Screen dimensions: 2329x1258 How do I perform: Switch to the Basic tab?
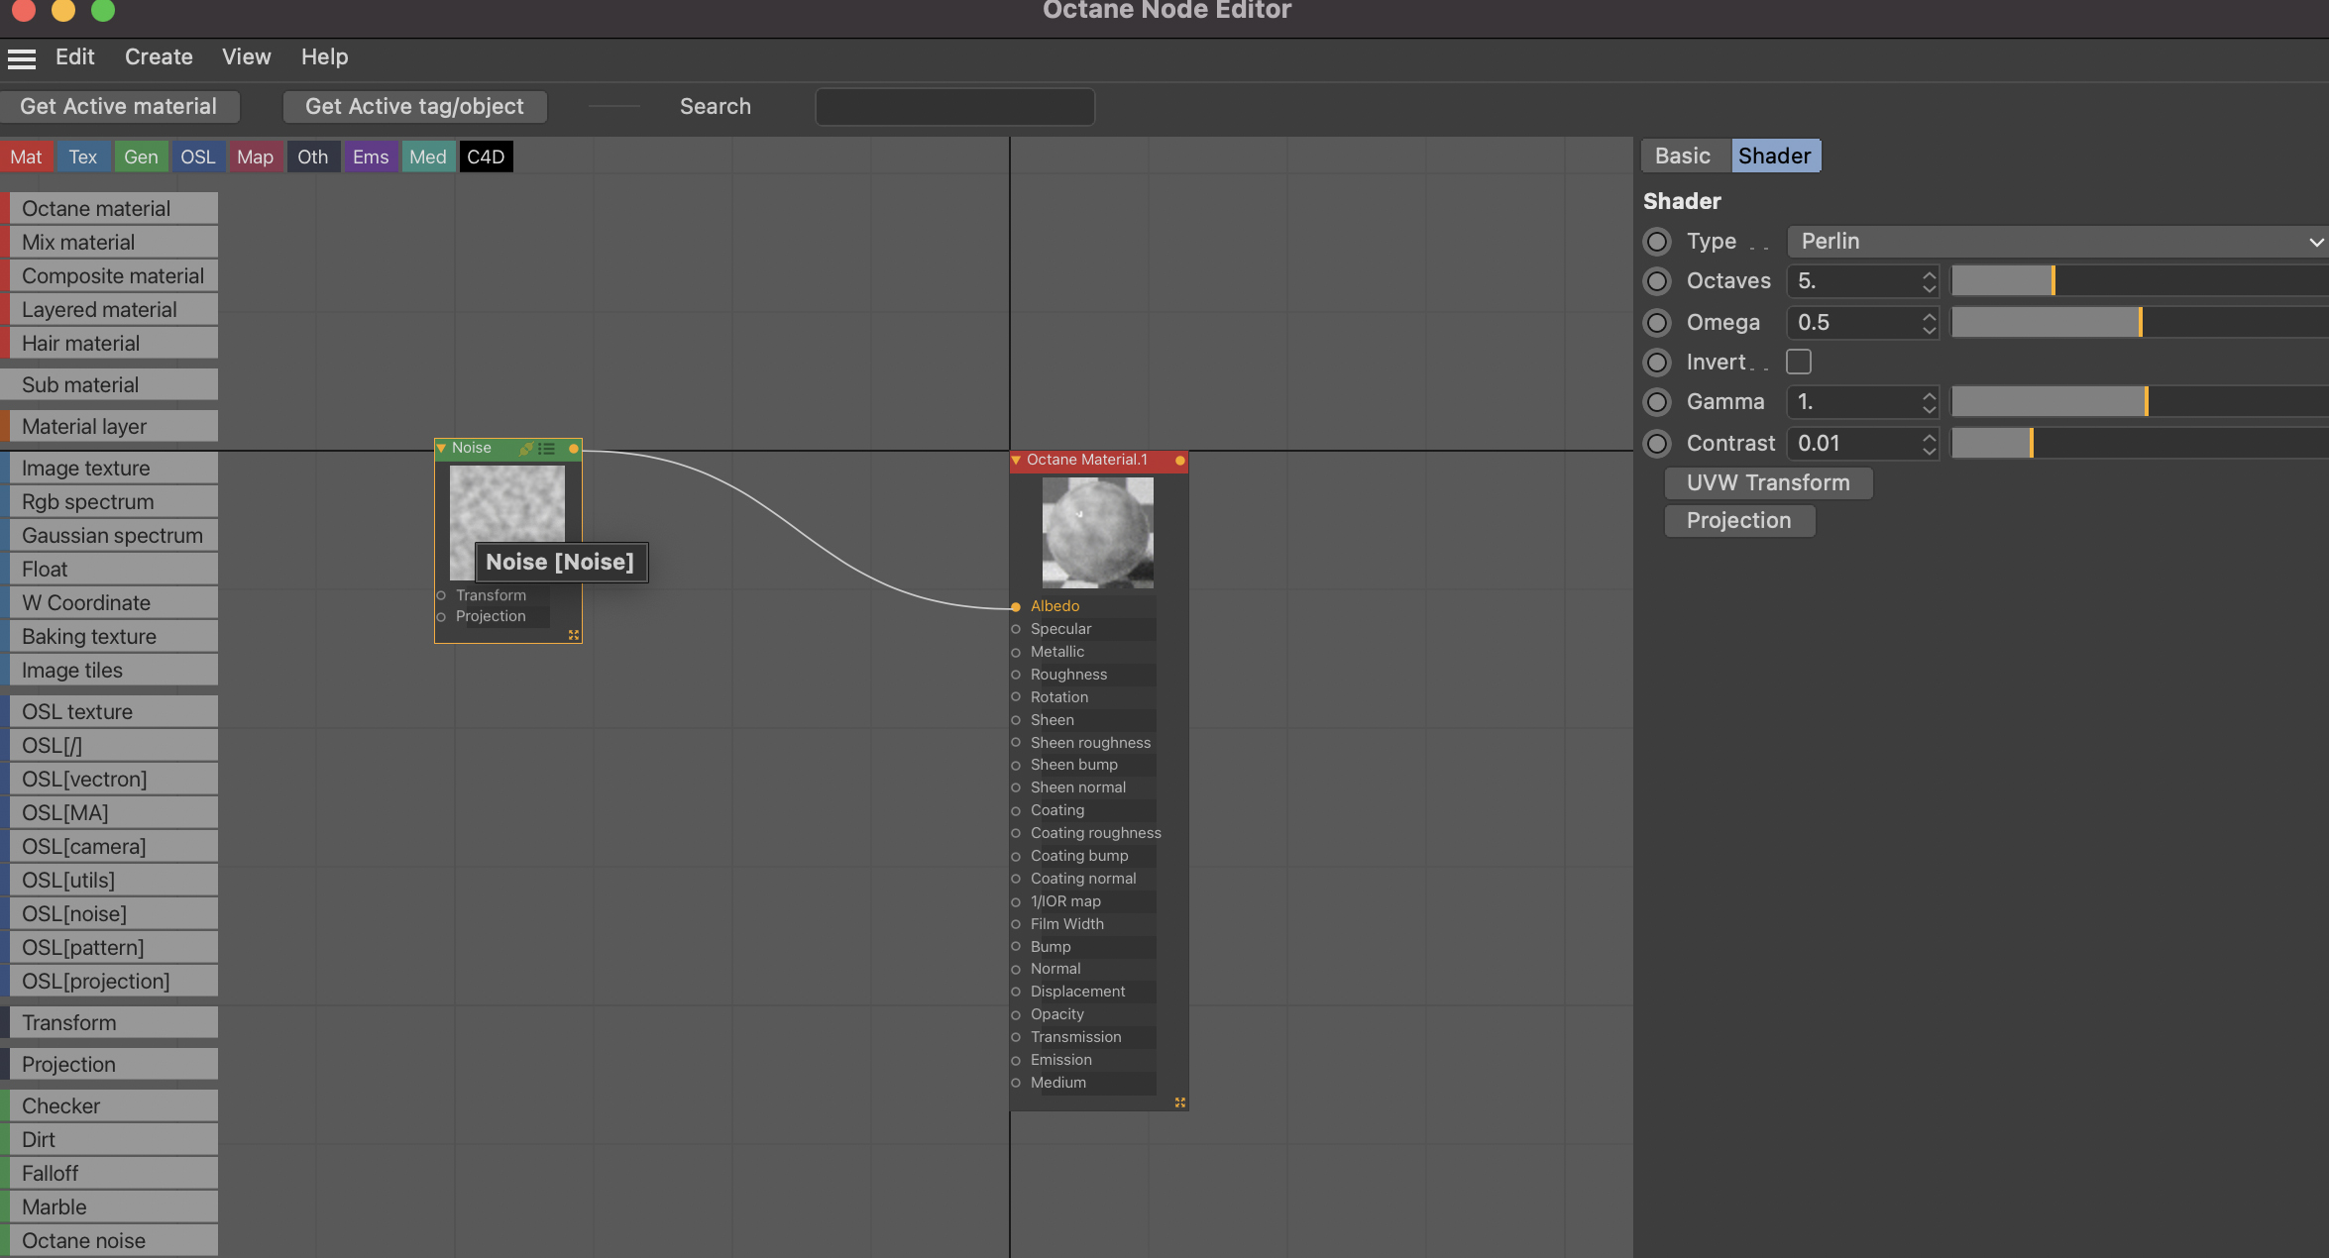[x=1683, y=157]
